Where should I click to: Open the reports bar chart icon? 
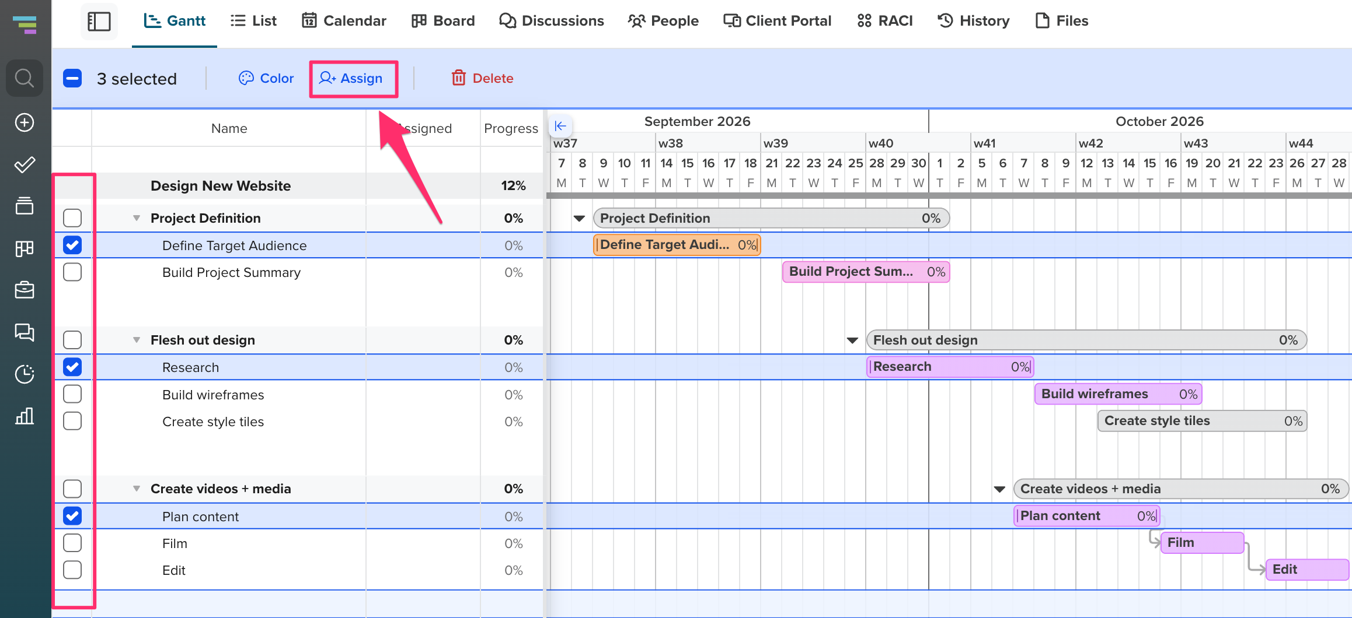point(25,416)
